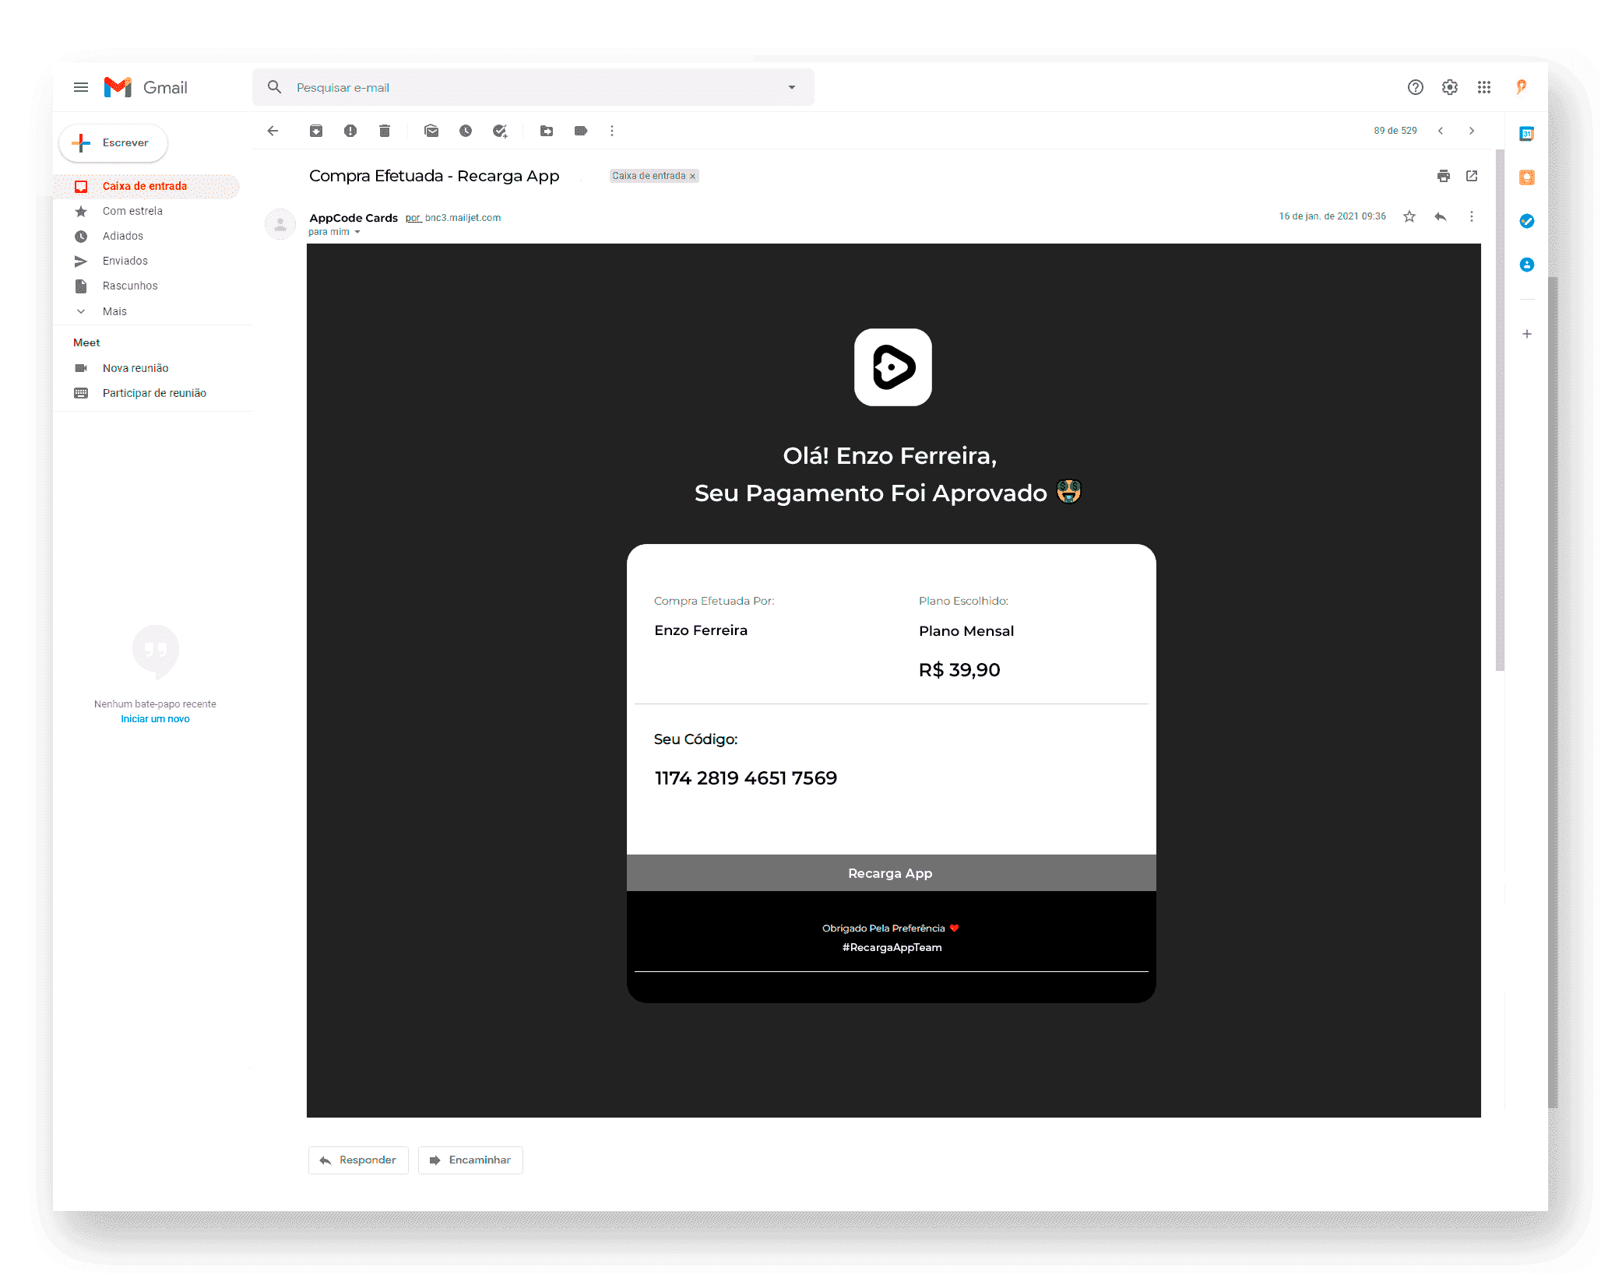The height and width of the screenshot is (1274, 1601).
Task: Open the account profile avatar
Action: (x=1522, y=87)
